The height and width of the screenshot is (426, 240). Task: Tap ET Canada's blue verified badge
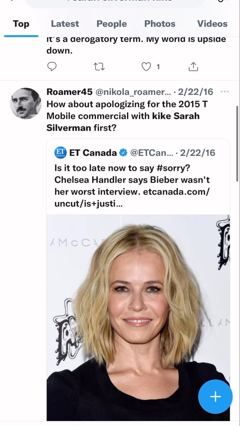point(123,153)
